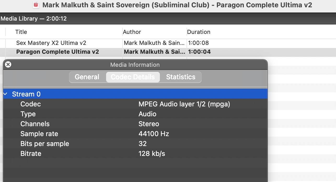The height and width of the screenshot is (182, 336).
Task: Select the Stream 0 label text
Action: point(26,94)
